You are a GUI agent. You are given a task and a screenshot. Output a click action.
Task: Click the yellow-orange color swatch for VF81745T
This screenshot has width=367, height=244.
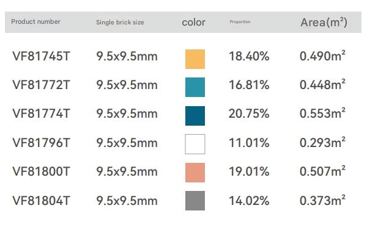[195, 59]
